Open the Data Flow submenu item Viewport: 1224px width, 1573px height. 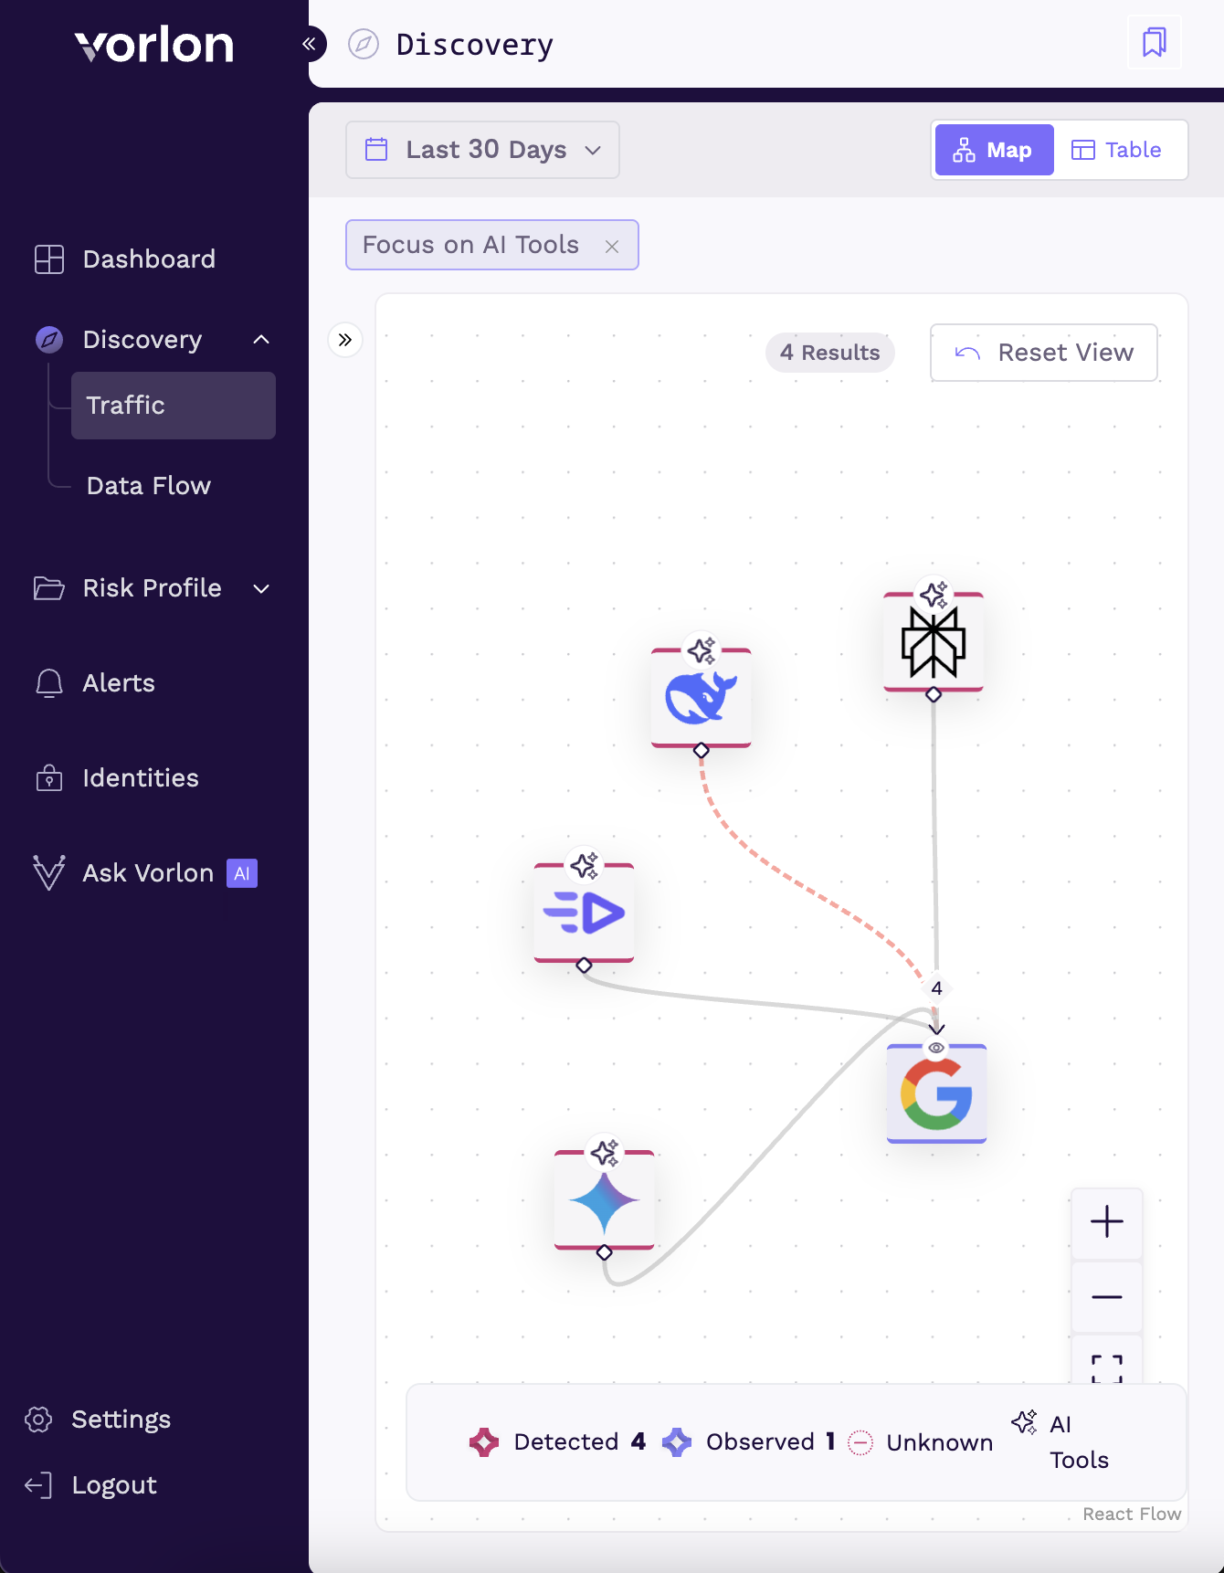tap(148, 486)
